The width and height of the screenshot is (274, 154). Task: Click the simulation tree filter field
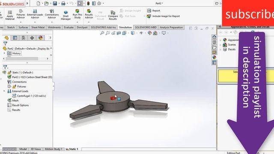pyautogui.click(x=27, y=67)
